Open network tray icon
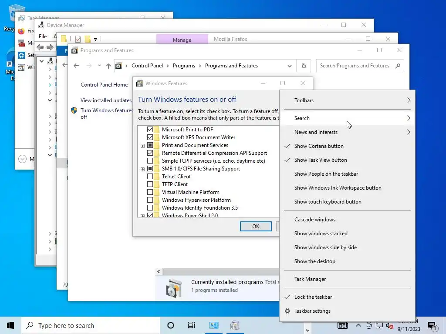 pyautogui.click(x=379, y=326)
